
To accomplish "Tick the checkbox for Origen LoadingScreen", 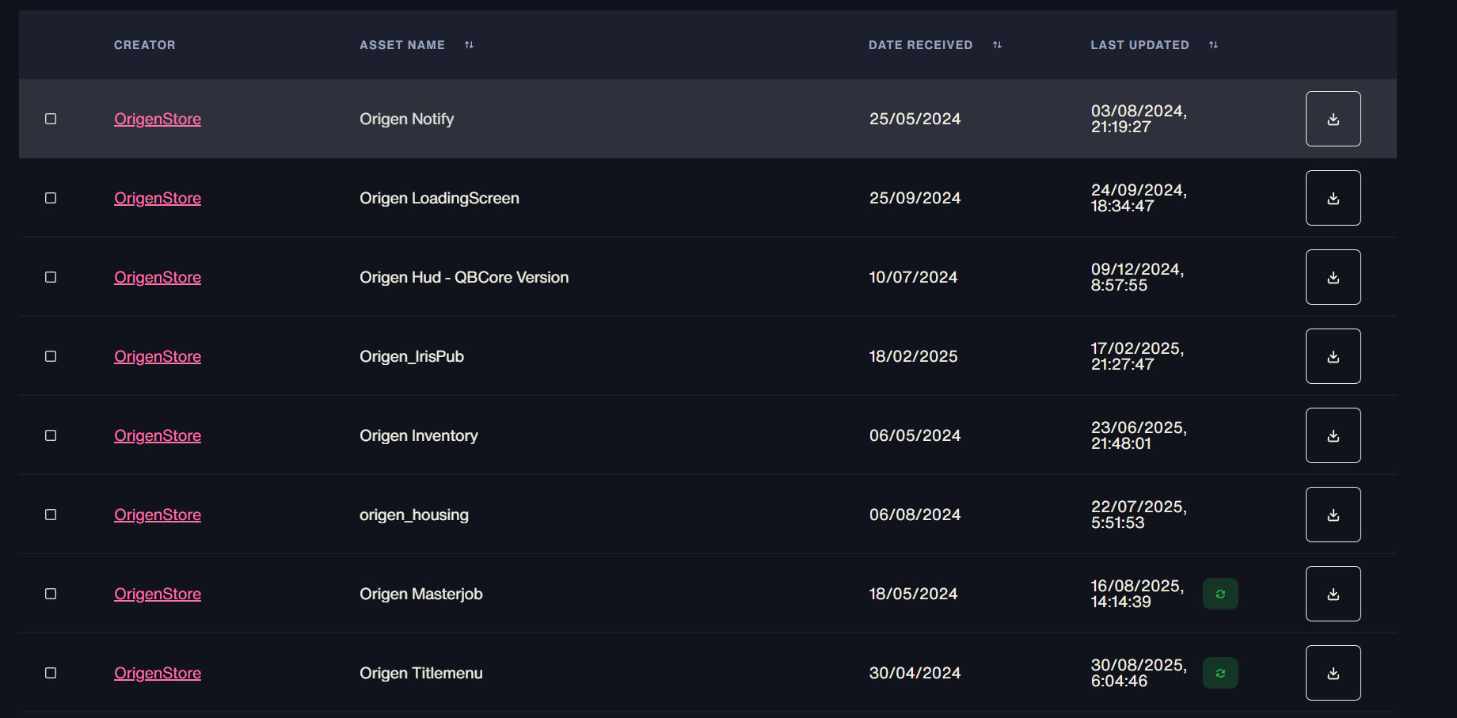I will [51, 198].
